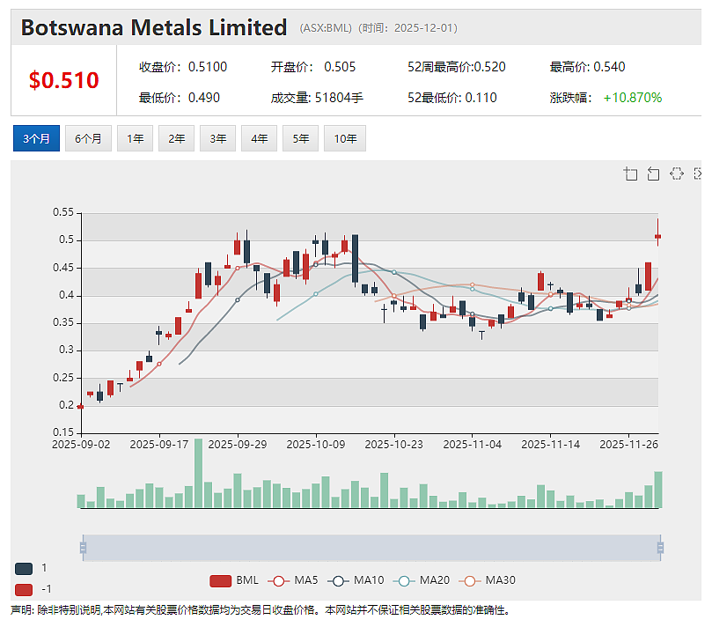Click the 0.55 y-axis label

(x=63, y=212)
